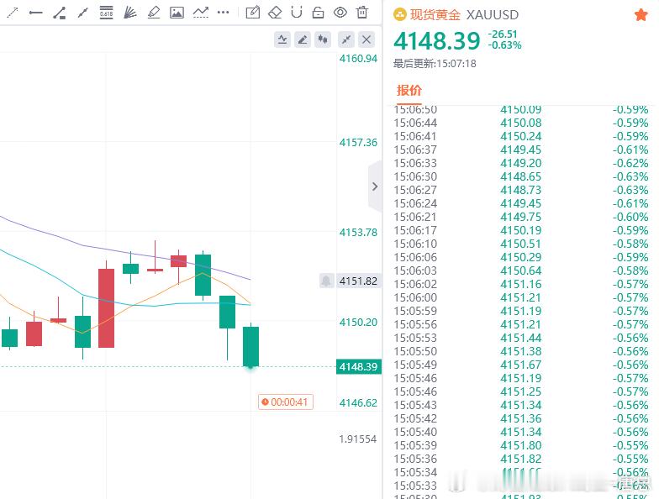Click the tall red candlestick
This screenshot has height=499, width=659.
106,307
